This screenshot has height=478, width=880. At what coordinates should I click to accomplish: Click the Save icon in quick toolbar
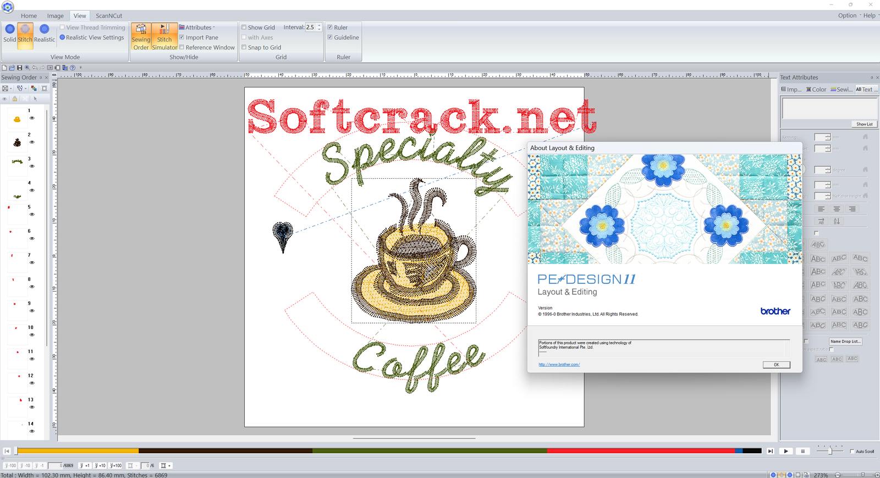click(x=20, y=68)
